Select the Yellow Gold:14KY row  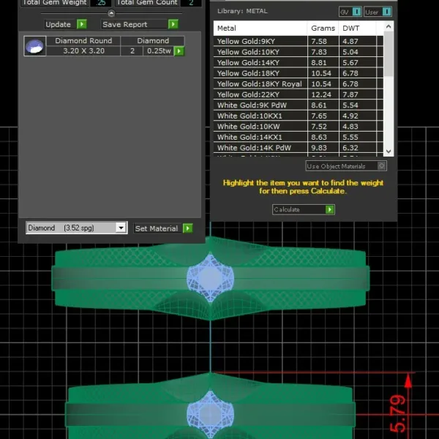click(x=299, y=62)
